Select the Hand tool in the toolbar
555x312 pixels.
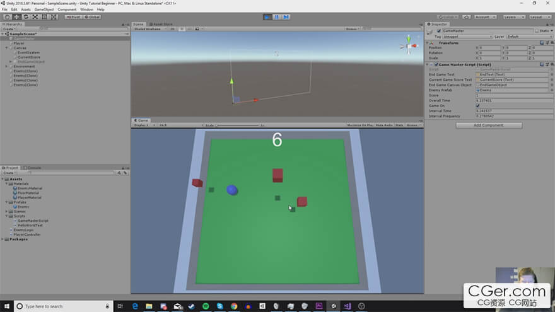click(x=7, y=17)
